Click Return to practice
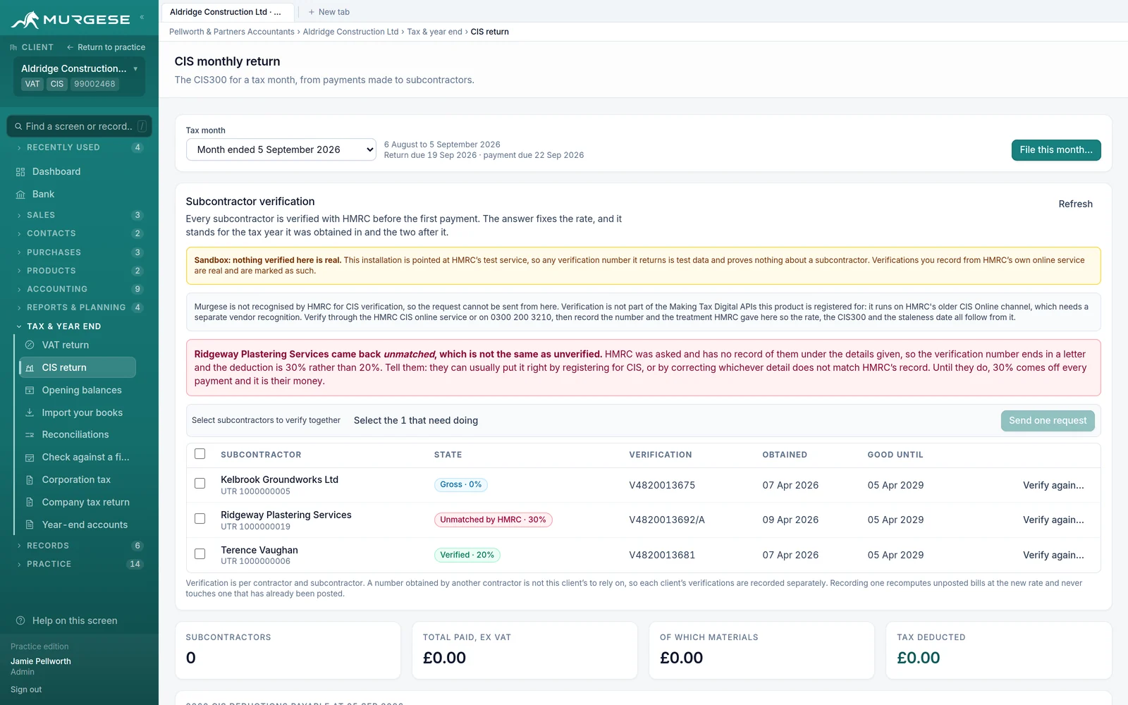1128x705 pixels. 106,47
